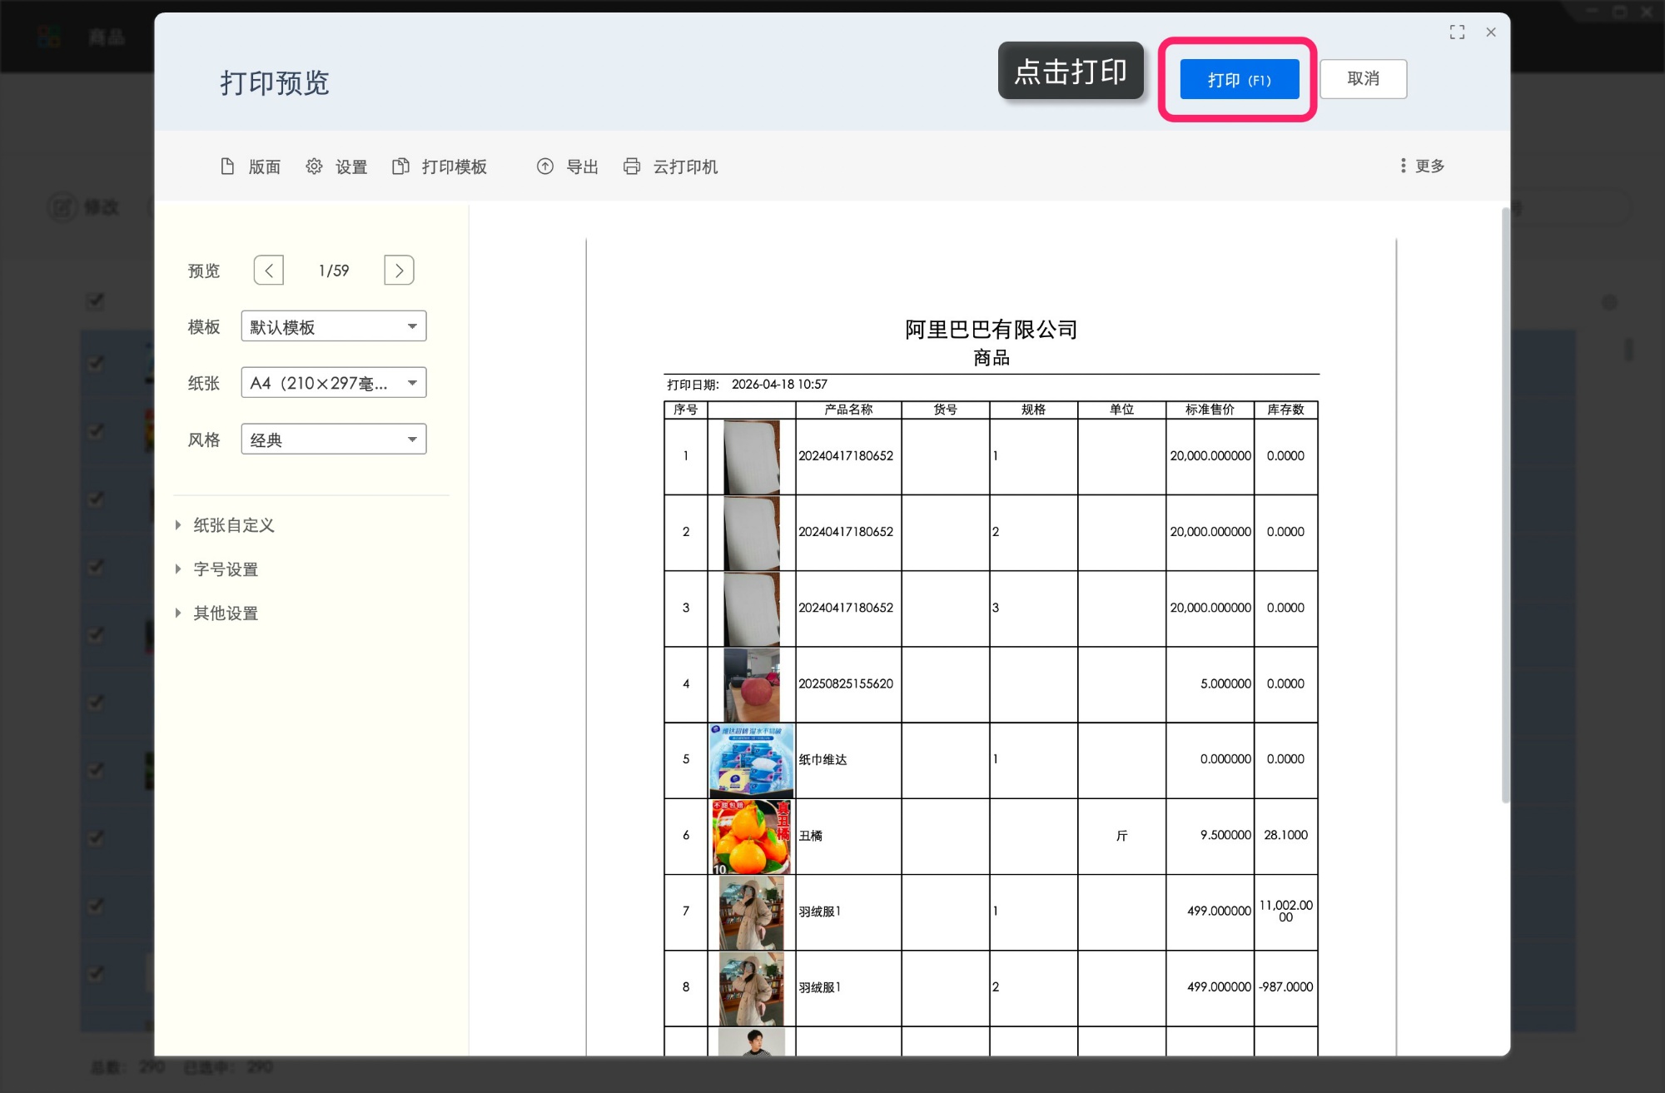Image resolution: width=1665 pixels, height=1093 pixels.
Task: Click the stock value 28.1000
Action: coord(1285,835)
